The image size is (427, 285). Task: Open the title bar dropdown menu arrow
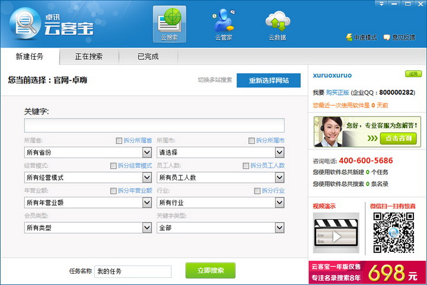click(x=381, y=4)
